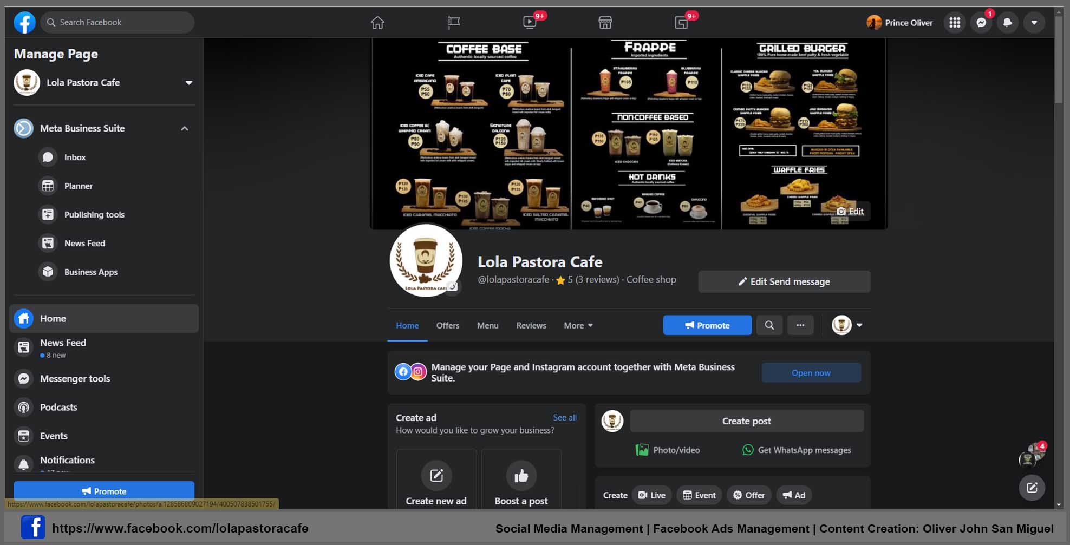This screenshot has height=545, width=1070.
Task: Switch to the Reviews tab
Action: (x=531, y=326)
